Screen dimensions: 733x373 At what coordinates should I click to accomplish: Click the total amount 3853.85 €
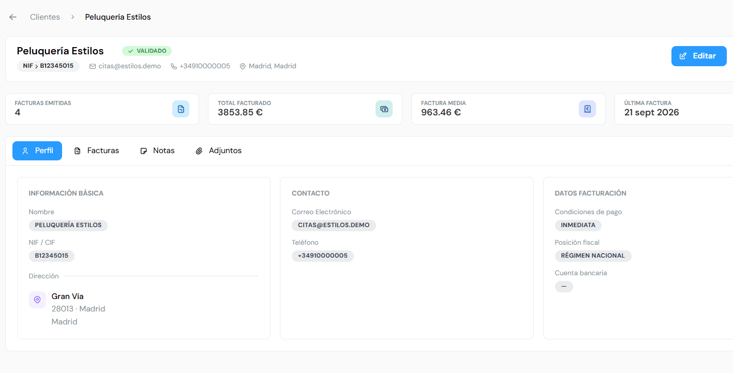[240, 112]
